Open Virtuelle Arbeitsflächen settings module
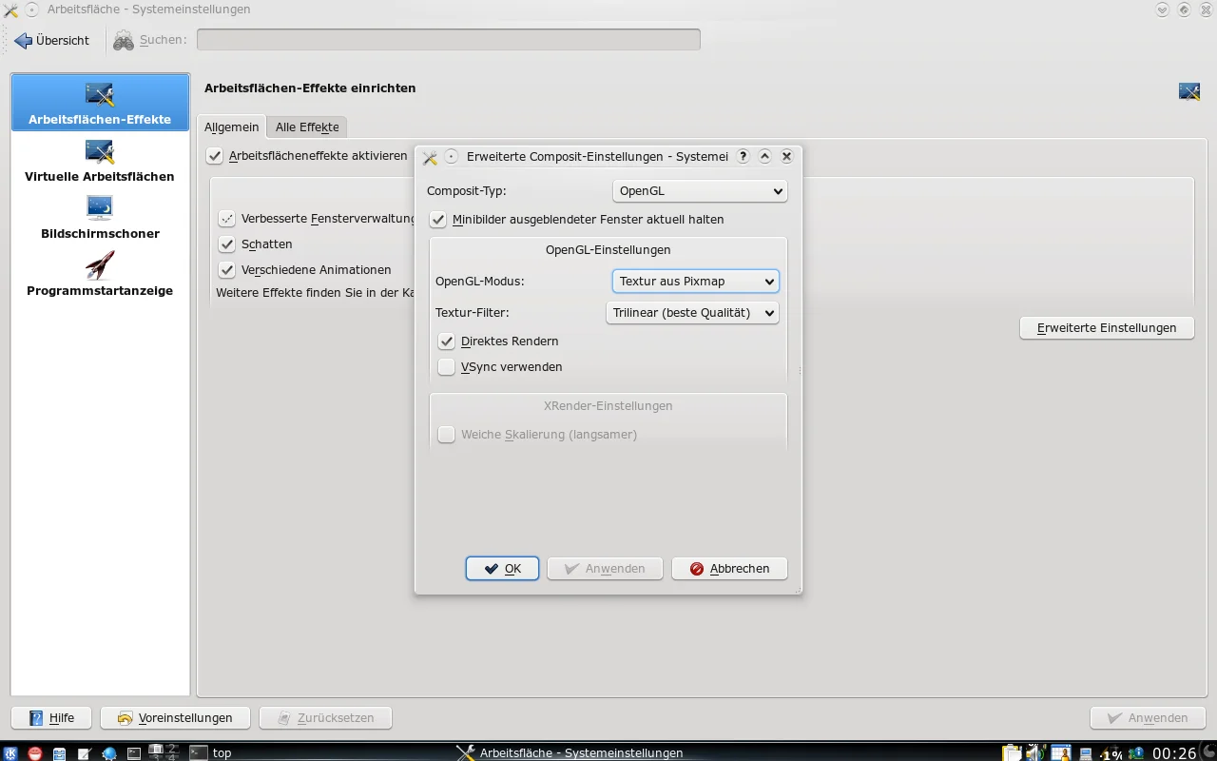 click(100, 160)
